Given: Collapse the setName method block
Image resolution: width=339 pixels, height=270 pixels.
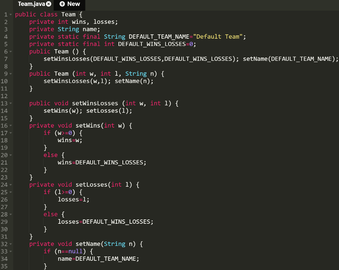Looking at the screenshot, I should (x=11, y=244).
